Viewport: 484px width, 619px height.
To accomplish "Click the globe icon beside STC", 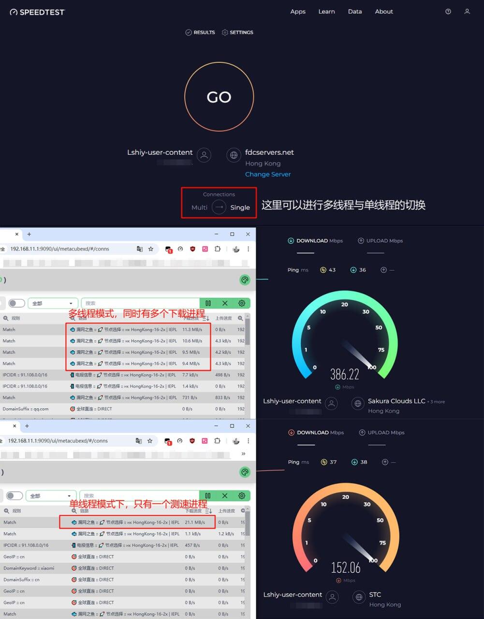I will click(359, 597).
